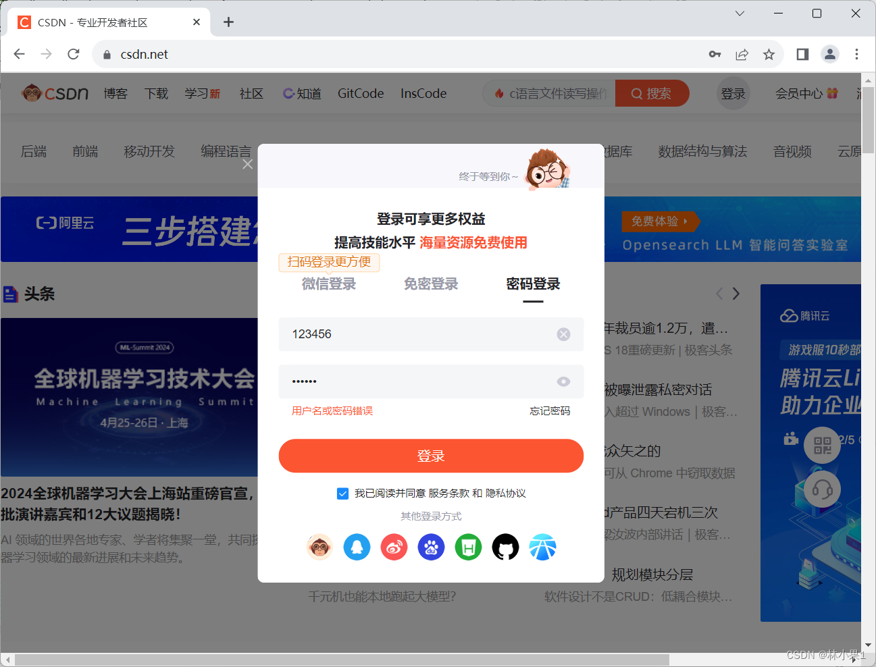Screen dimensions: 876x667
Task: Click the CSDN logo in the header
Action: coord(55,93)
